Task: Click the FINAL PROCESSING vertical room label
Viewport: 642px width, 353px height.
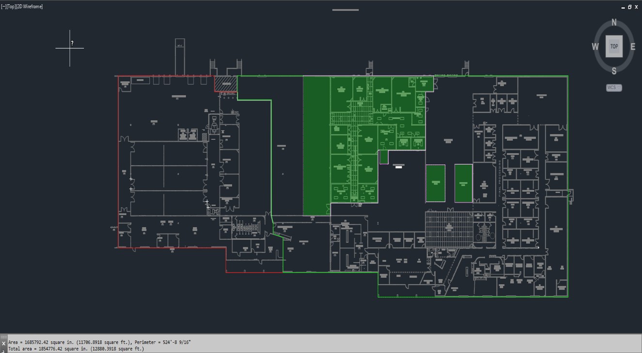Action: [500, 178]
